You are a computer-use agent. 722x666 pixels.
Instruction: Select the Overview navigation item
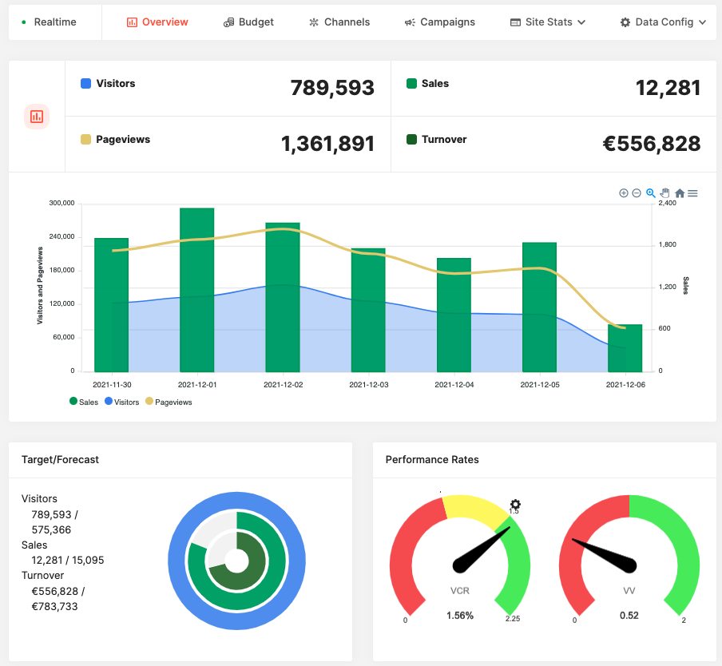point(157,22)
